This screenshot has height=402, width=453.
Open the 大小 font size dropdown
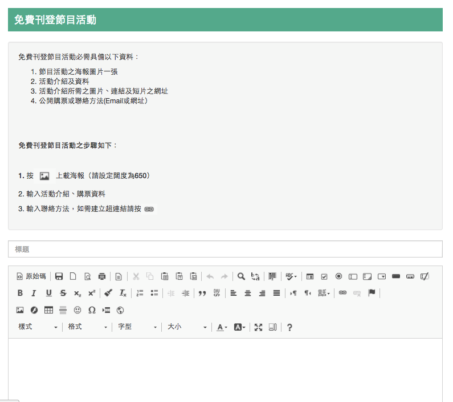[x=186, y=327]
